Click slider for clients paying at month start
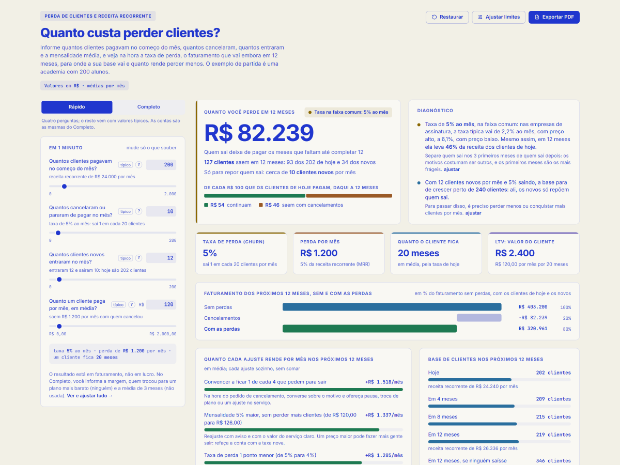Viewport: 620px width, 465px height. coord(113,186)
